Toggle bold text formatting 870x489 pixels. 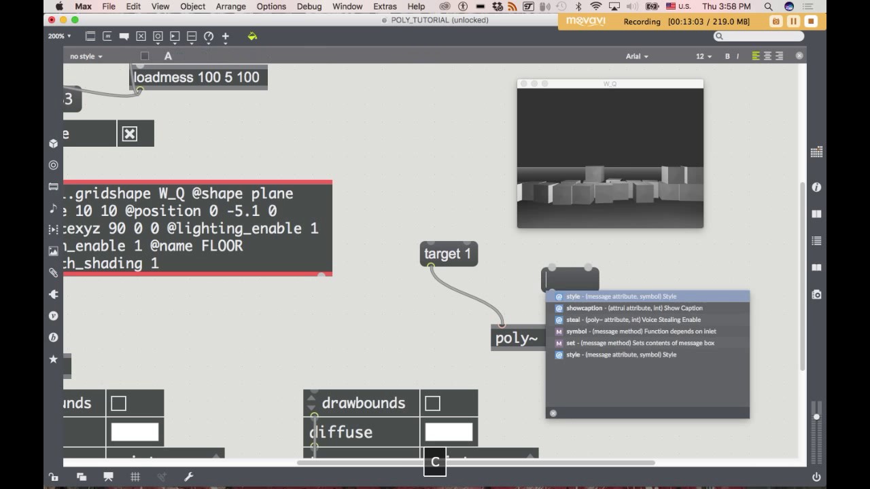pos(727,56)
